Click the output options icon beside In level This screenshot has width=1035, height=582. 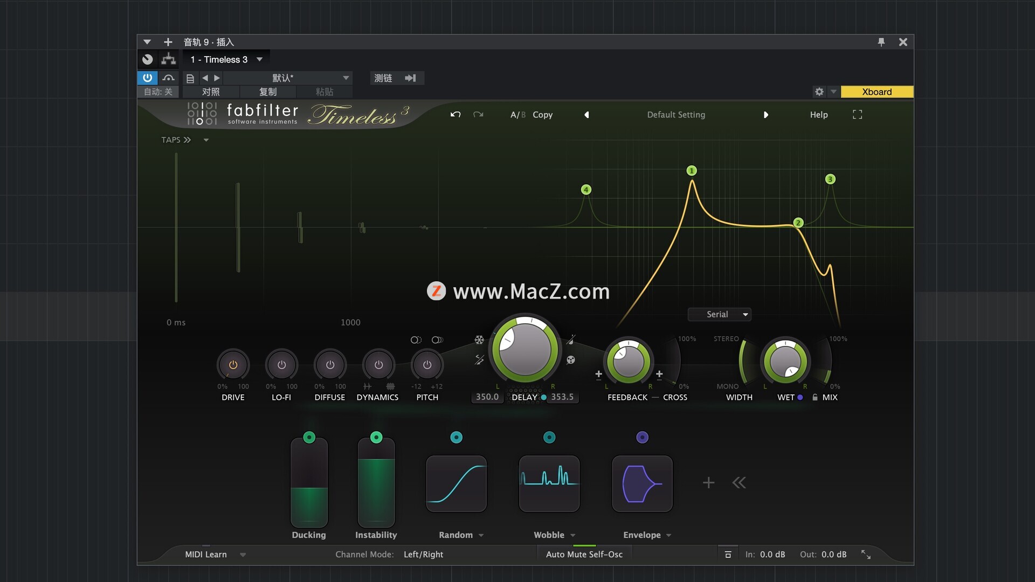728,554
